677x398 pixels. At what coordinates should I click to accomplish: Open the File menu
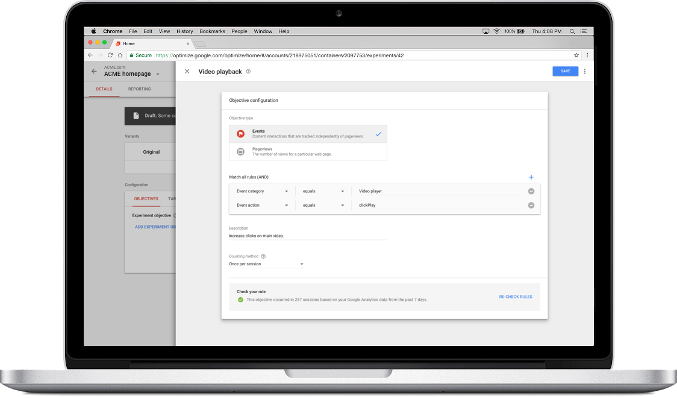[133, 31]
